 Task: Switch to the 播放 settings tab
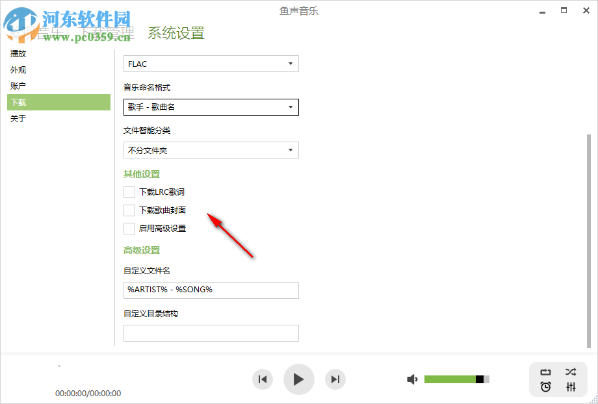[18, 53]
